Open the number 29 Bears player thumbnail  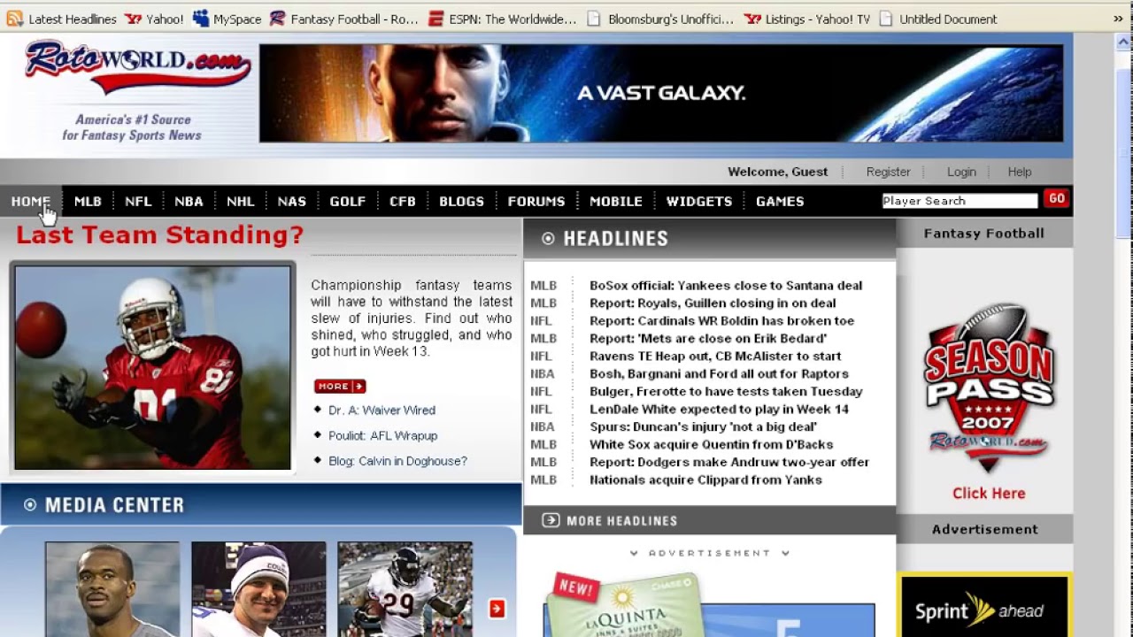(405, 589)
